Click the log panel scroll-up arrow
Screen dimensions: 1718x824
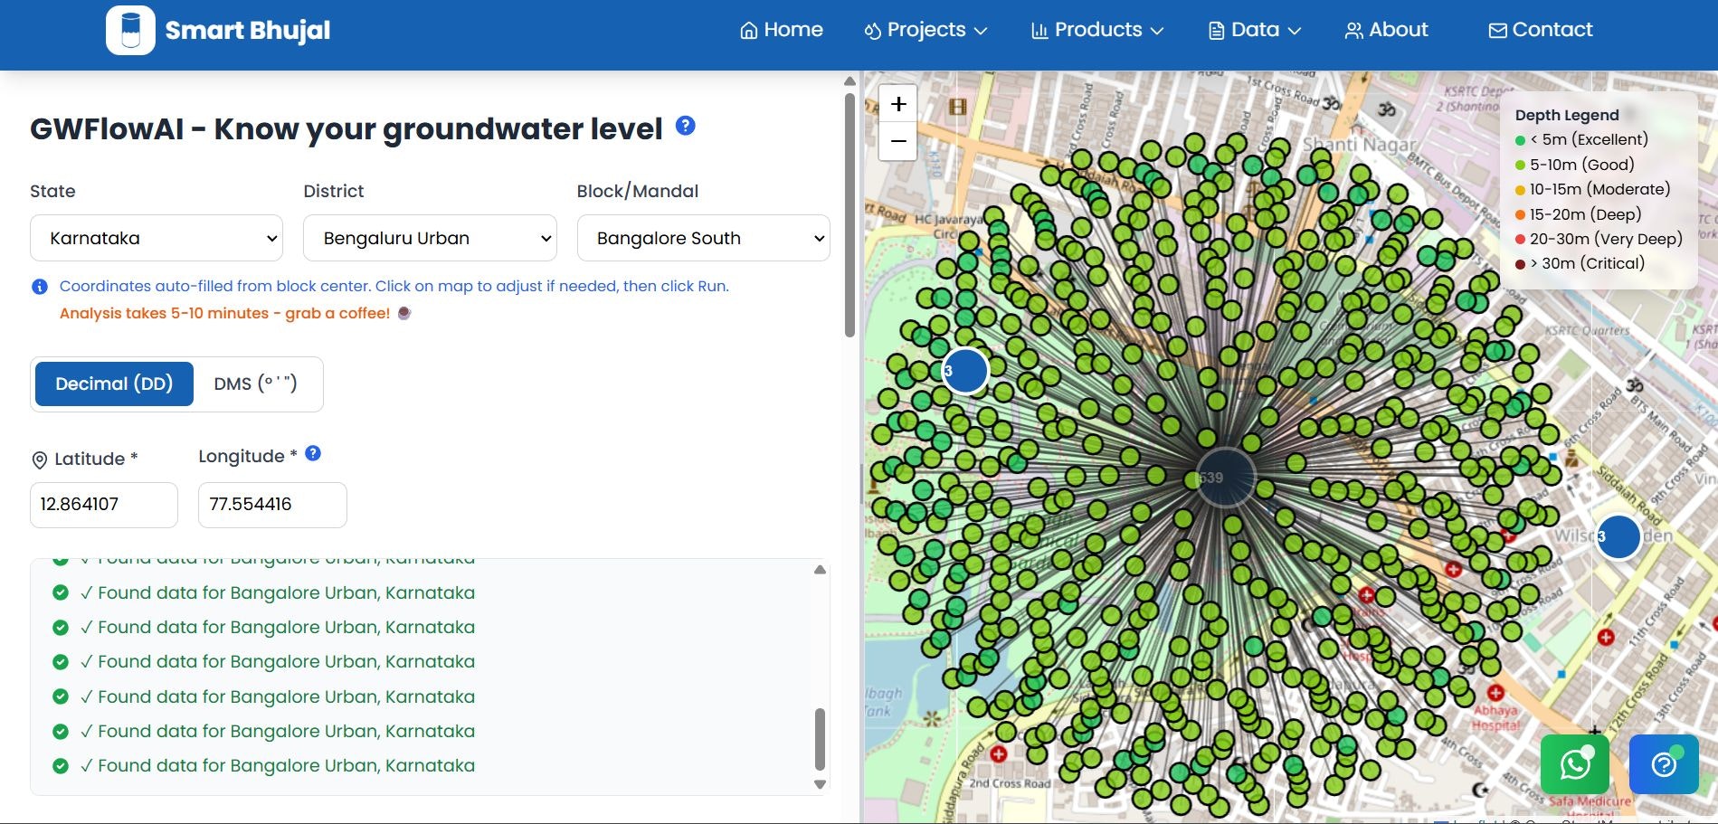(x=820, y=570)
